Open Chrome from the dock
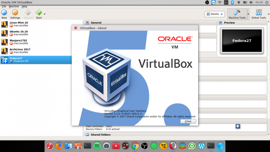The width and height of the screenshot is (270, 152). point(135,146)
